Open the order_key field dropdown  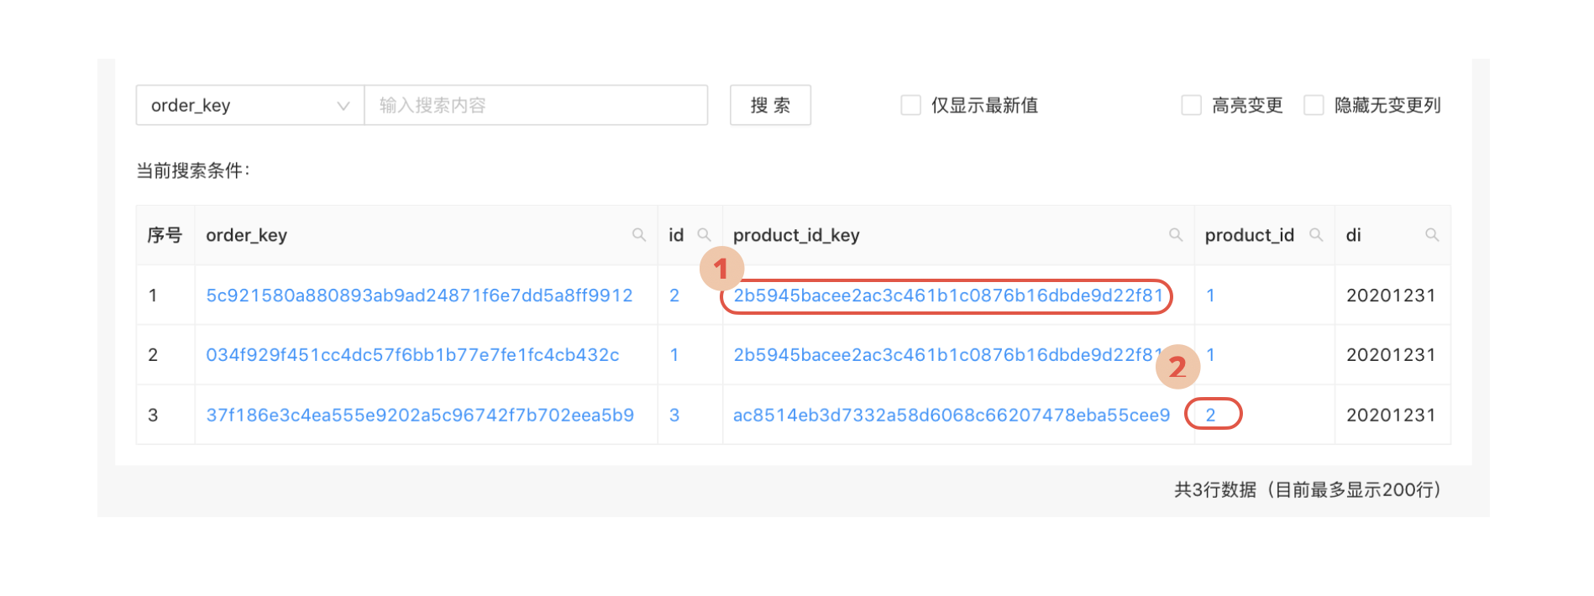(250, 105)
